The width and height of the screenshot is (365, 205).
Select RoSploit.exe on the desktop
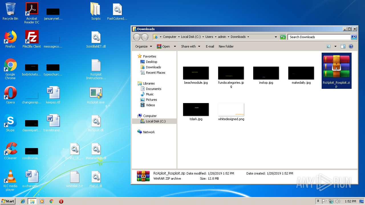click(x=96, y=95)
